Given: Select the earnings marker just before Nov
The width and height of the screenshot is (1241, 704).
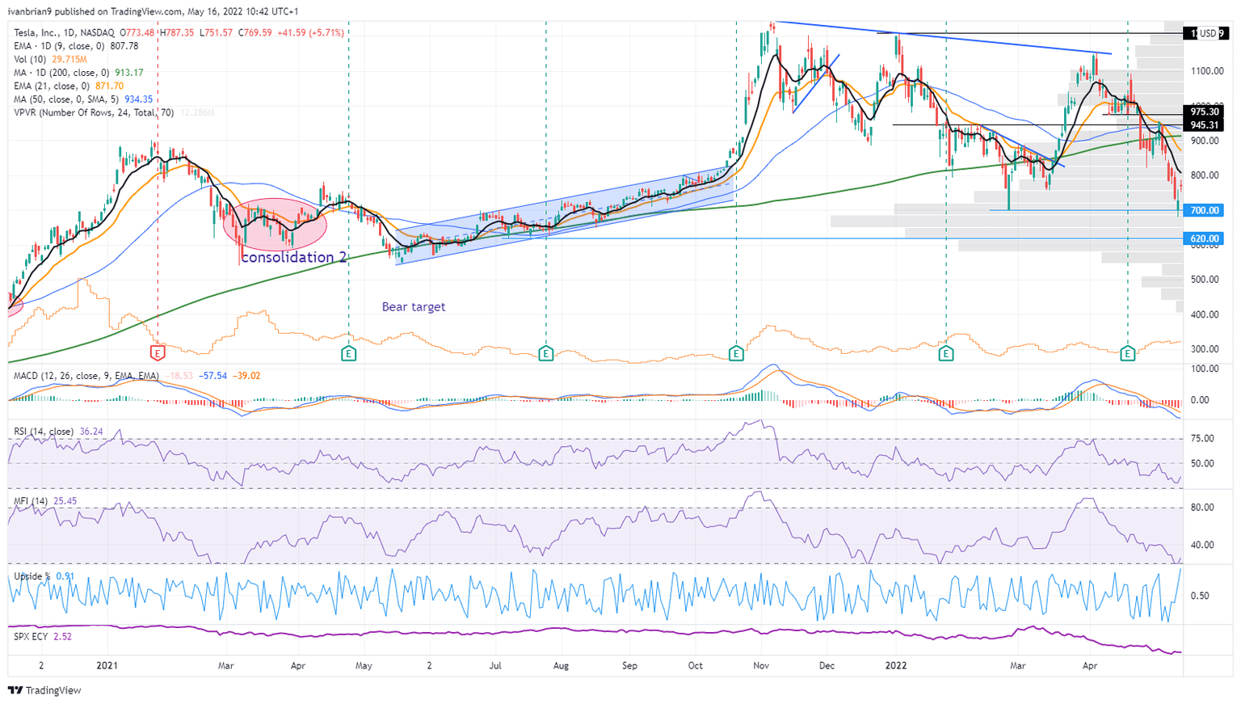Looking at the screenshot, I should click(736, 353).
